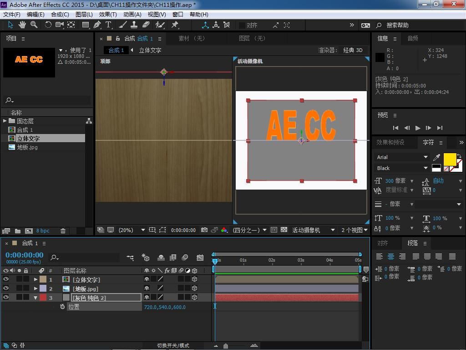The height and width of the screenshot is (350, 466).
Task: Select the Pen tool
Action: (97, 25)
